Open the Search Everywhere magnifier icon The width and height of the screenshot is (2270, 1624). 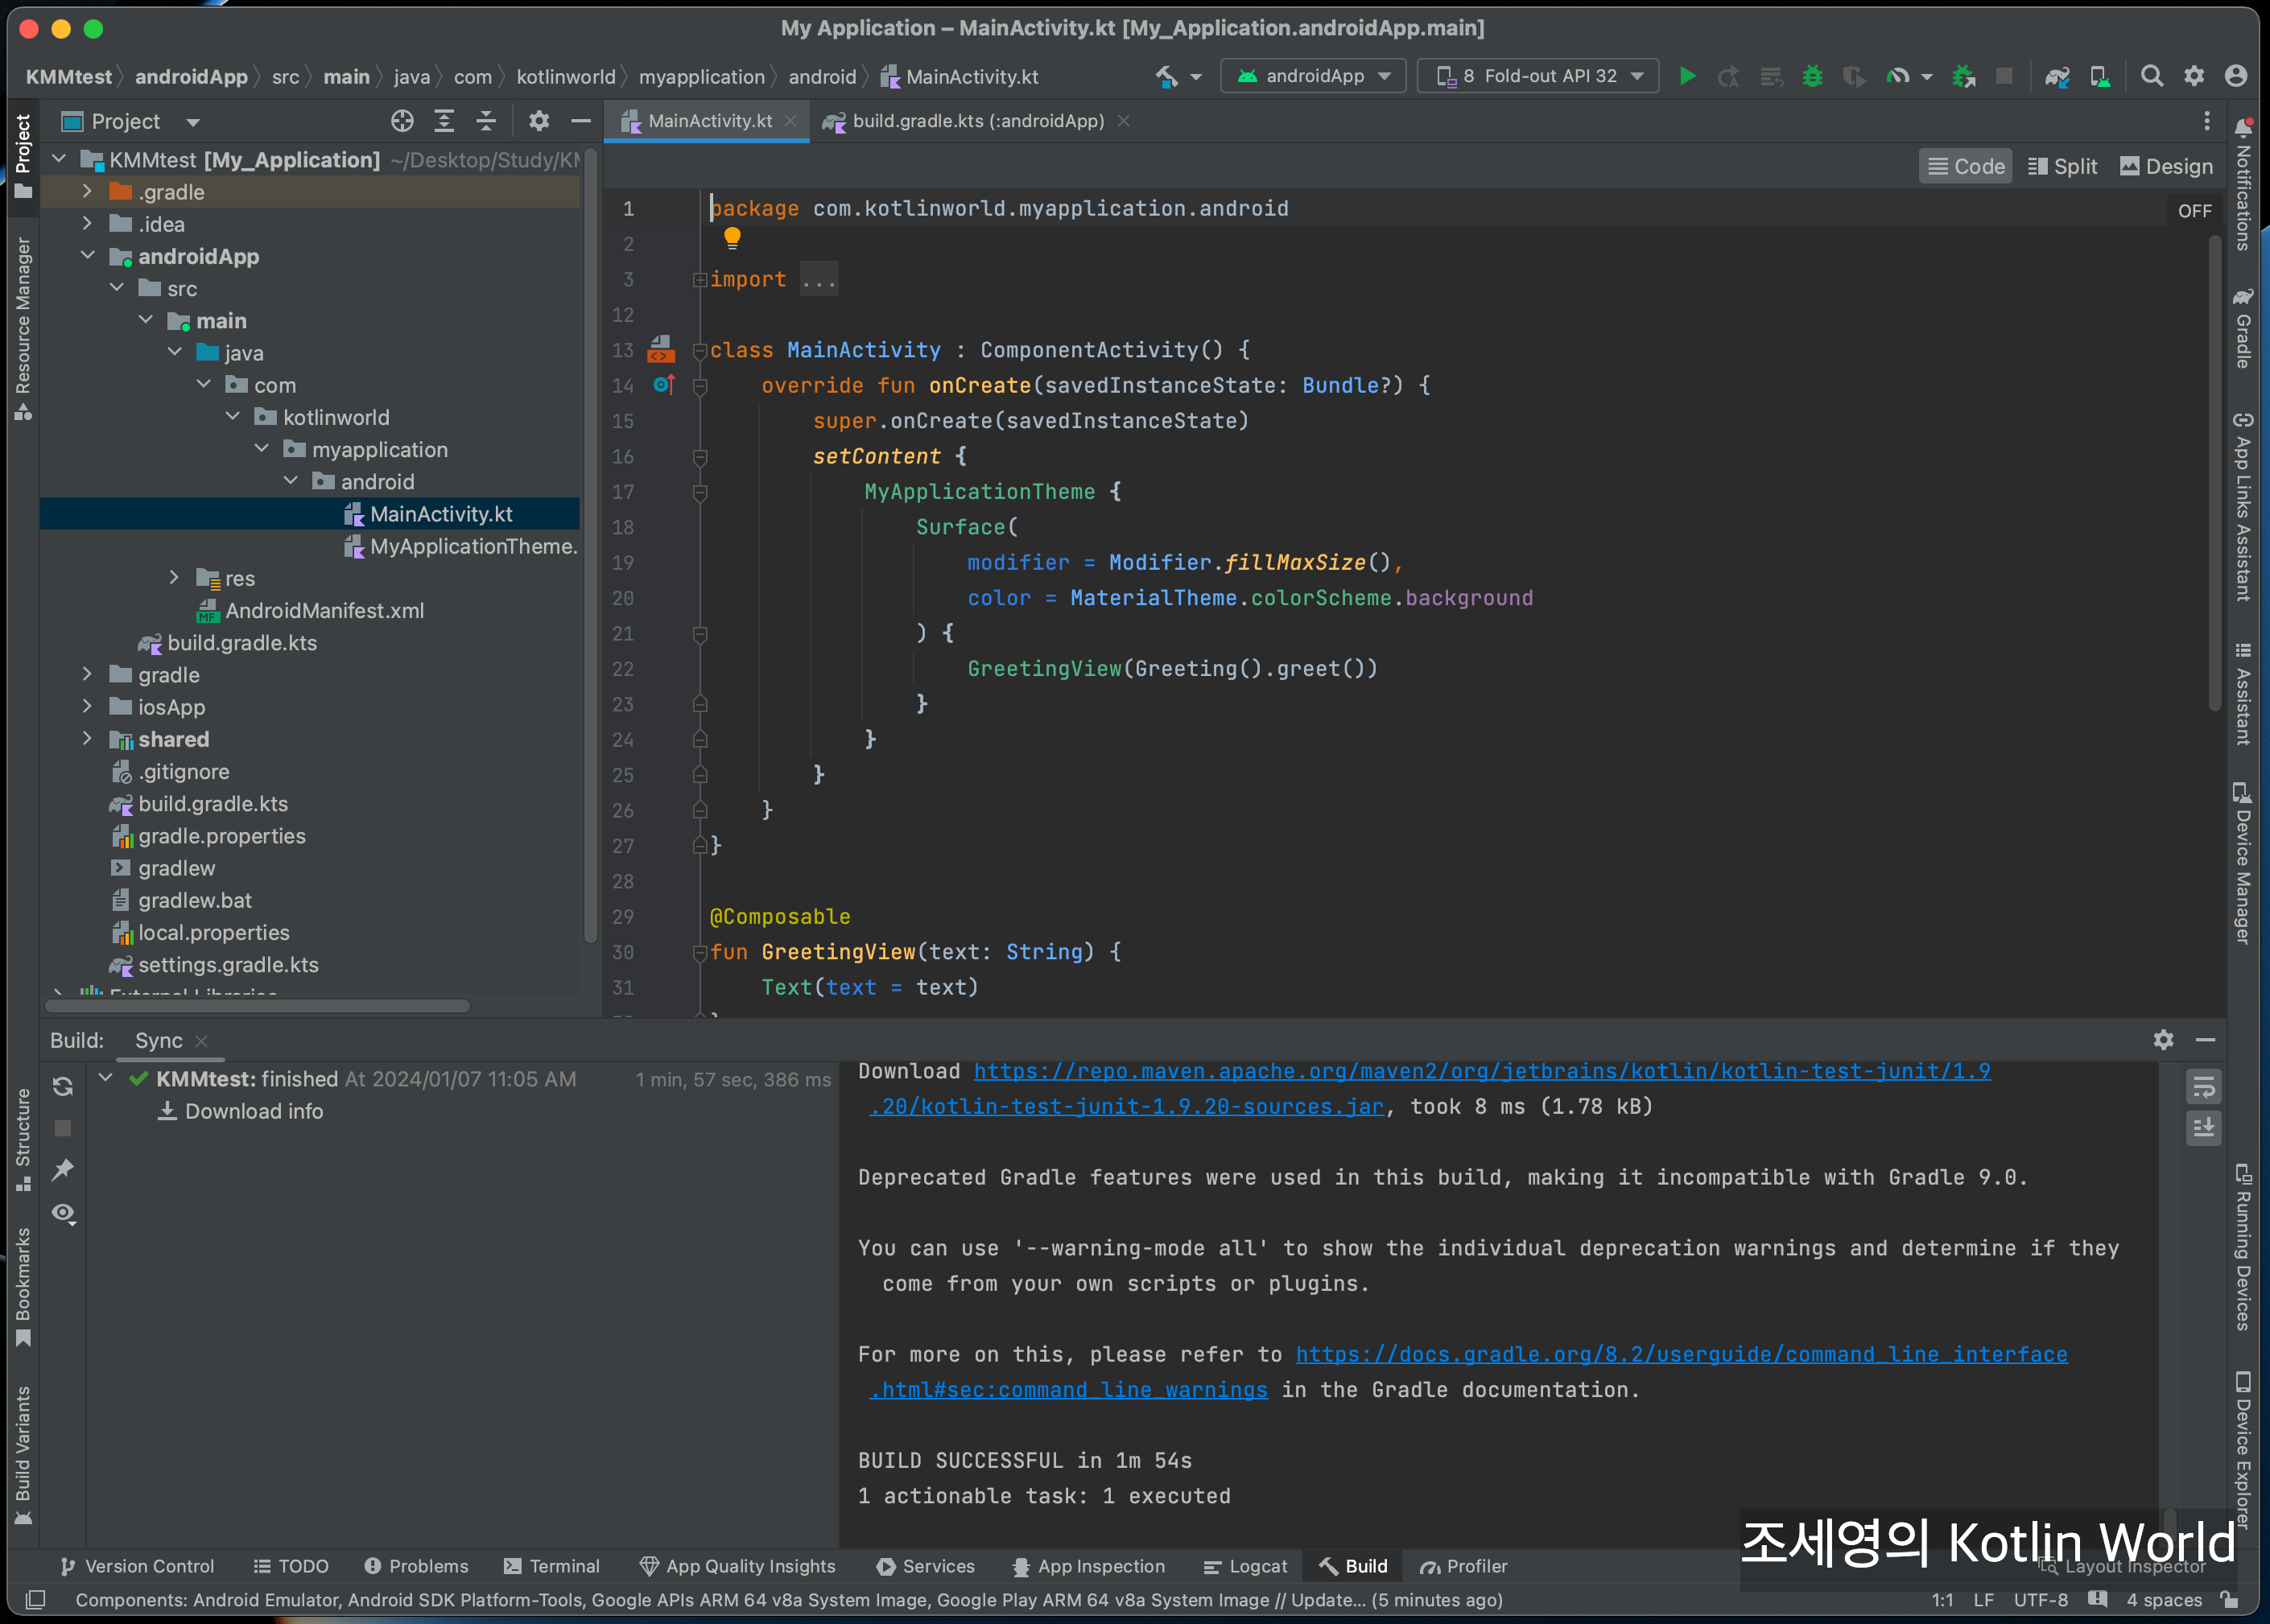(2151, 76)
